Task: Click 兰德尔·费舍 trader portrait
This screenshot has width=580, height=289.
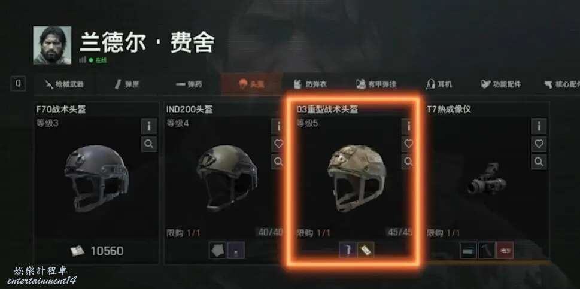Action: pyautogui.click(x=52, y=45)
